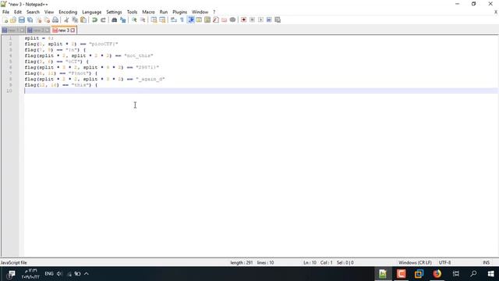Click UTF-8 encoding in status bar
Screen dimensions: 499x281
pyautogui.click(x=444, y=262)
